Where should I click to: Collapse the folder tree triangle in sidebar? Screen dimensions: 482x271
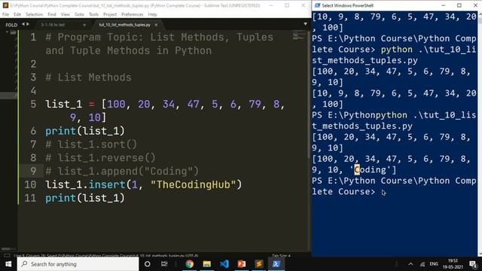(7, 32)
